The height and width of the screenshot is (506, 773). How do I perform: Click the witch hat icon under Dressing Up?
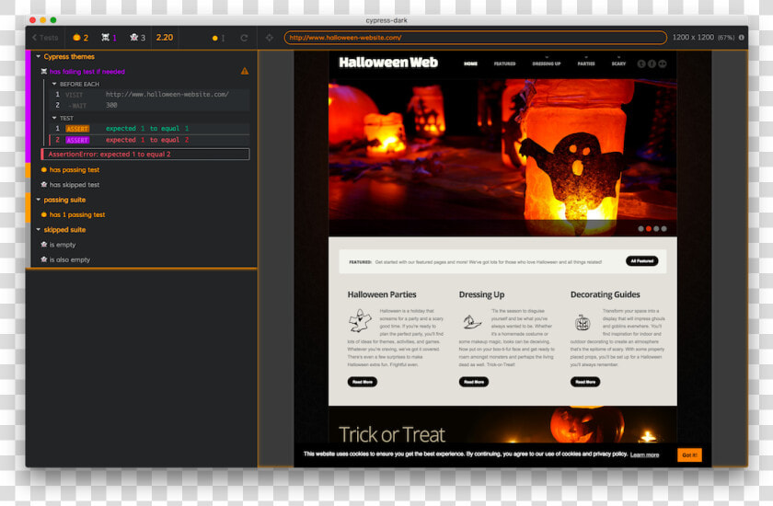pyautogui.click(x=472, y=322)
